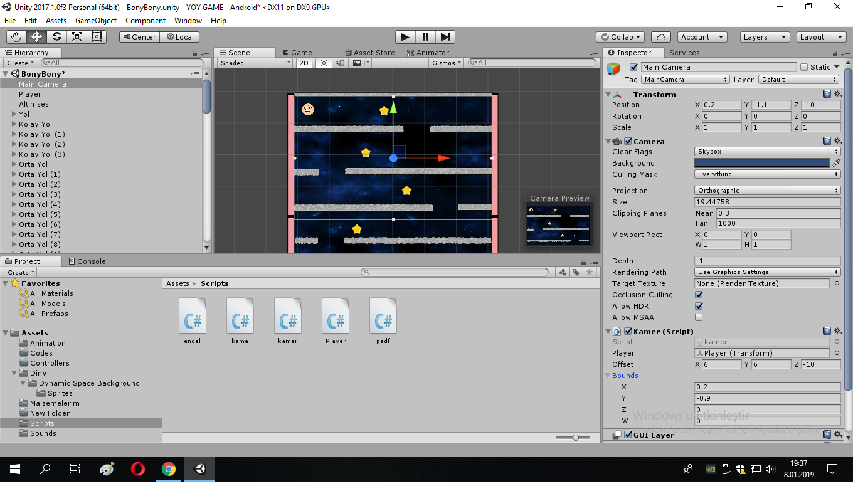Select the psdf script asset
The height and width of the screenshot is (491, 853).
[x=383, y=320]
